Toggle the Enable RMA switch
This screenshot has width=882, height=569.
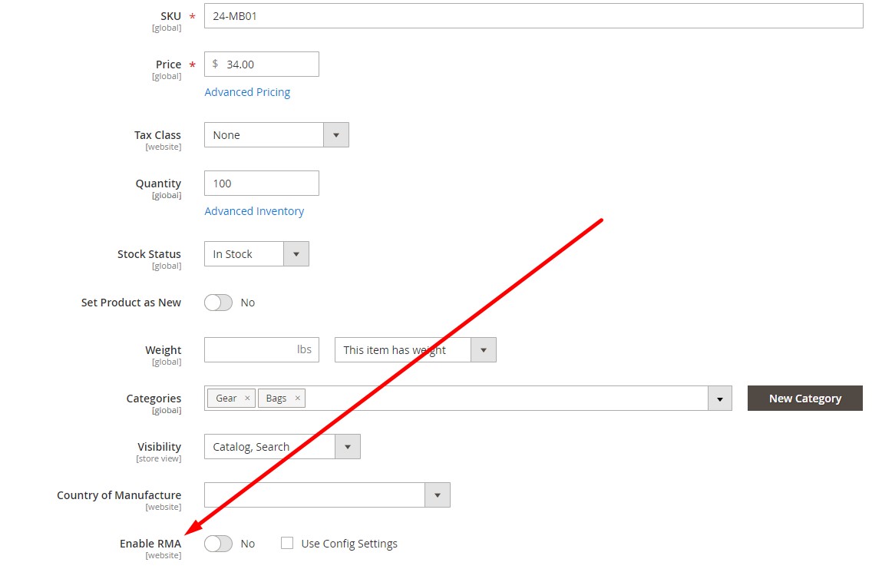[218, 544]
